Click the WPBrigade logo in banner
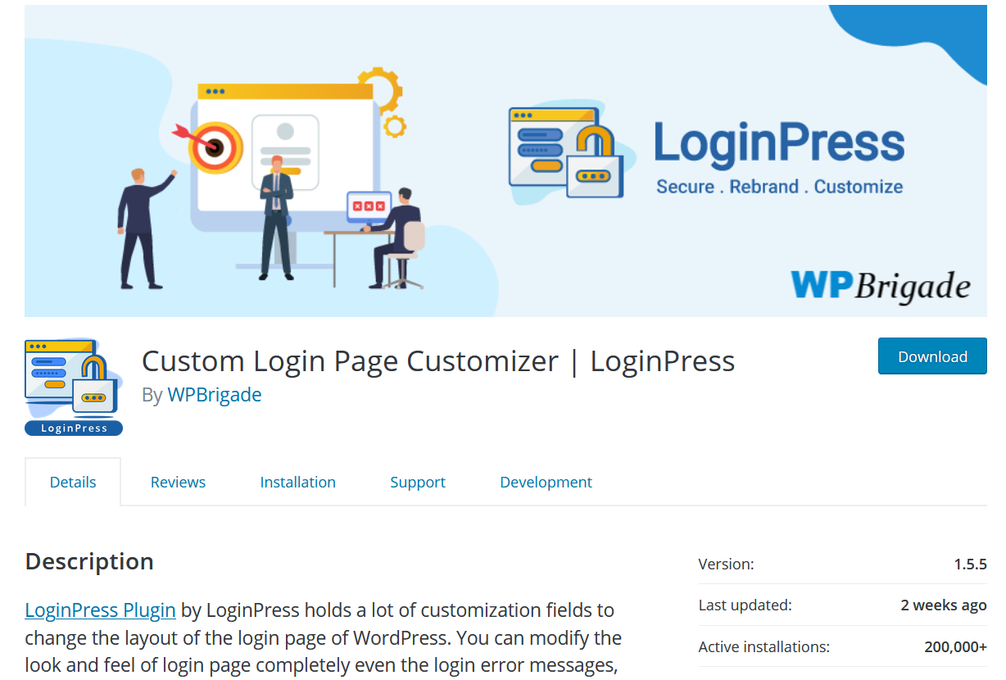This screenshot has width=1006, height=680. pos(881,285)
